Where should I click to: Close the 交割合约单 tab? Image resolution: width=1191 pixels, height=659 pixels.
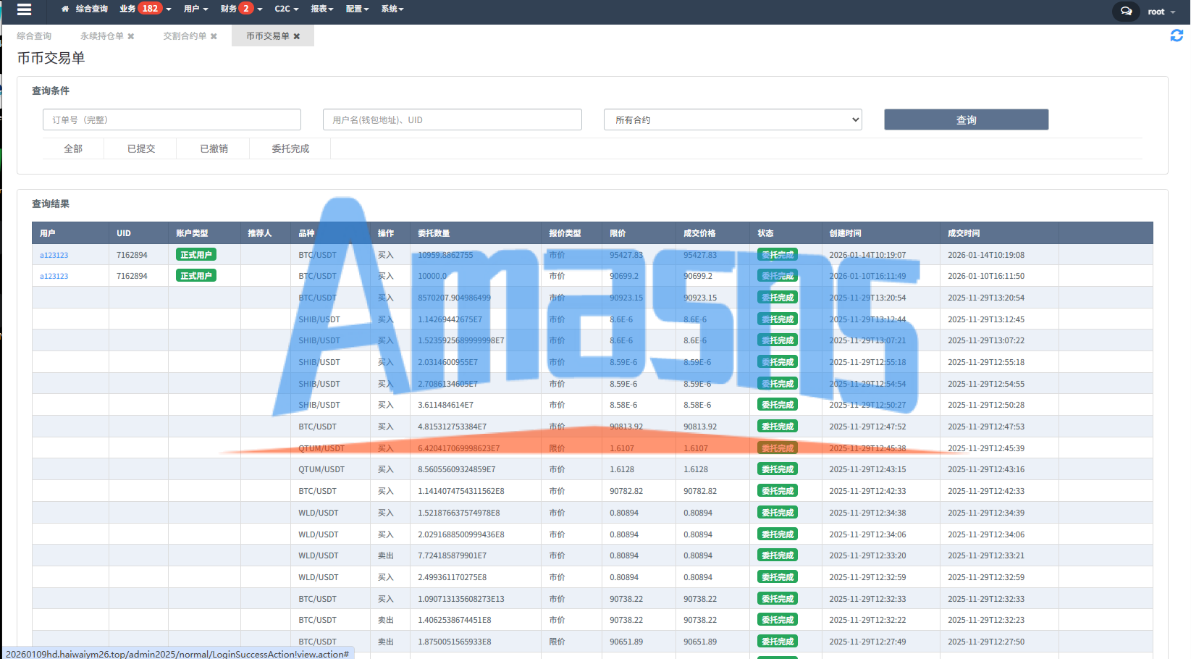click(x=214, y=36)
